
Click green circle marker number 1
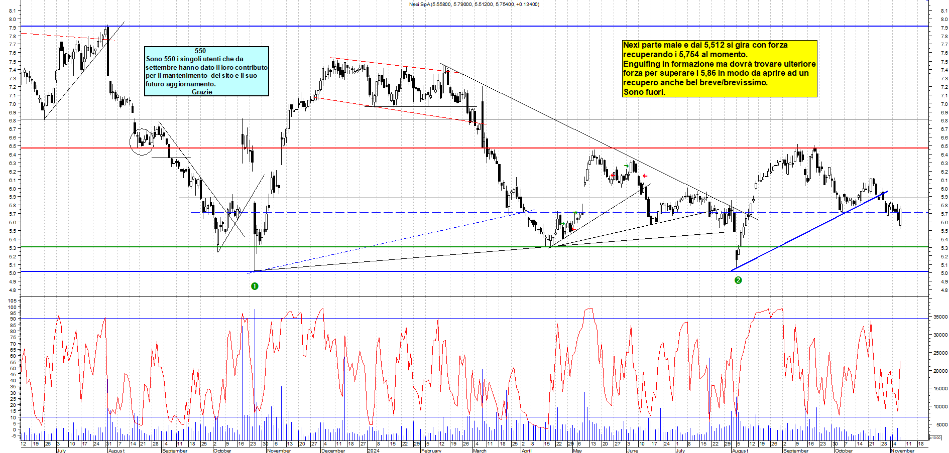[x=255, y=286]
